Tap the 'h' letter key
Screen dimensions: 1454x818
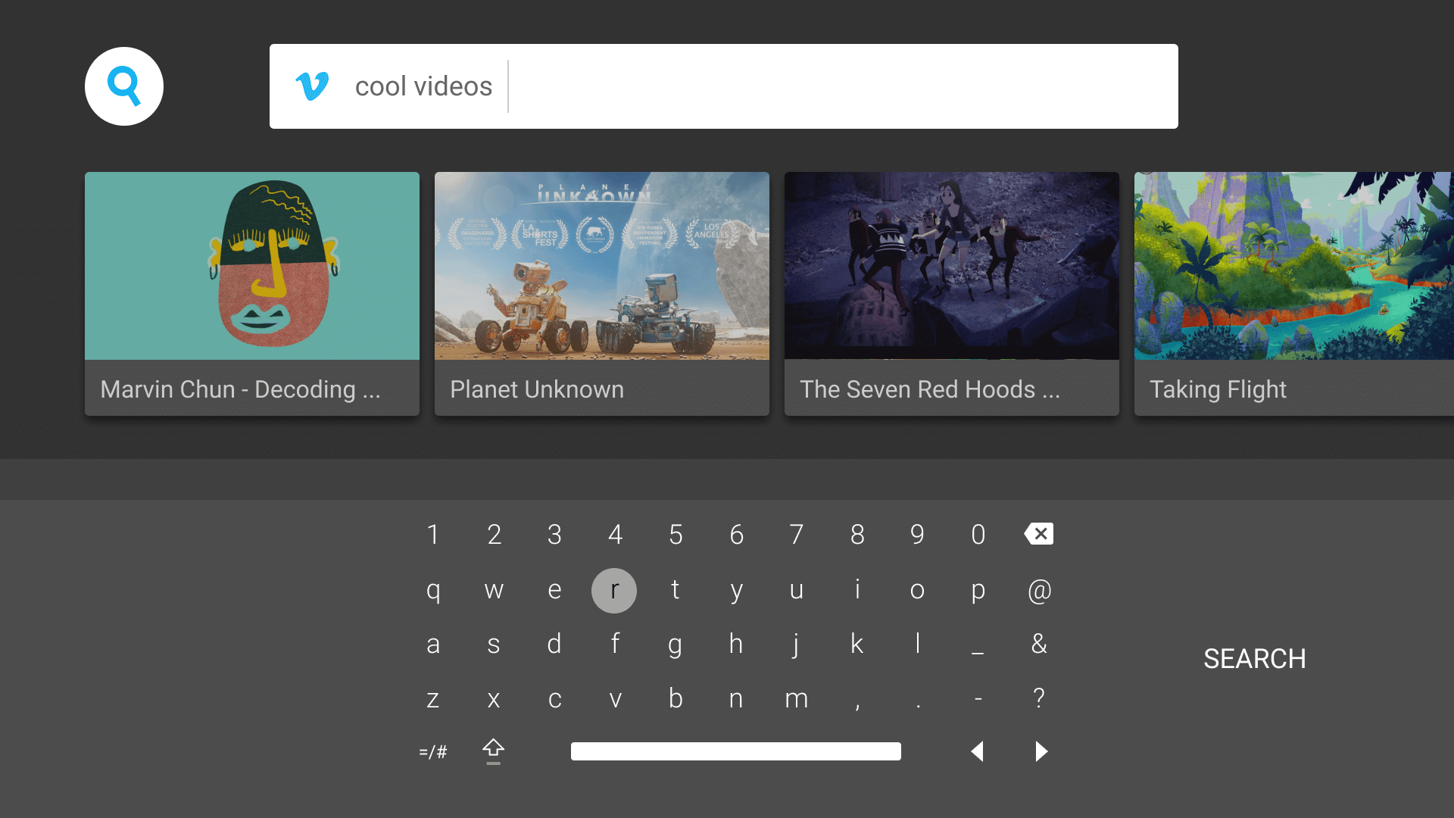tap(736, 644)
